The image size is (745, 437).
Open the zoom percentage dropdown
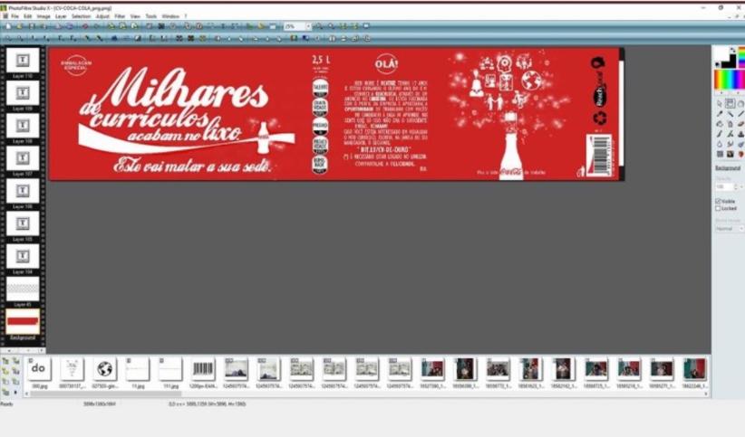tap(307, 27)
